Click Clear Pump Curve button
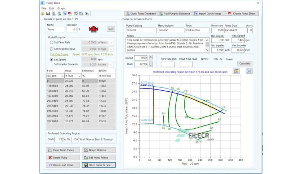Viewport: 302px width, 174px height. click(63, 150)
